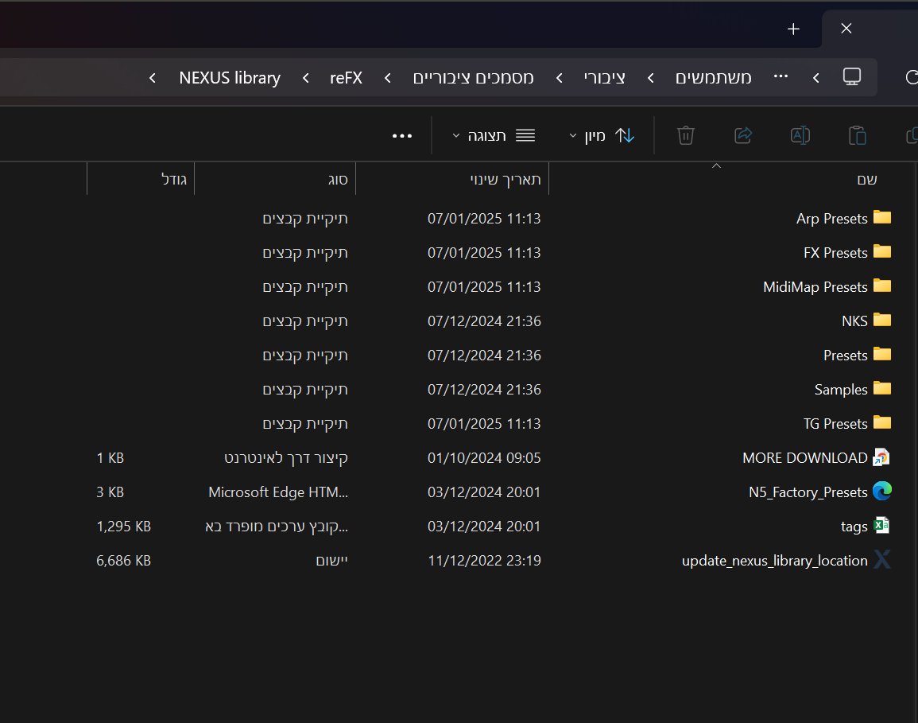The image size is (918, 723).
Task: Select the Arp Presets name text
Action: coord(831,219)
